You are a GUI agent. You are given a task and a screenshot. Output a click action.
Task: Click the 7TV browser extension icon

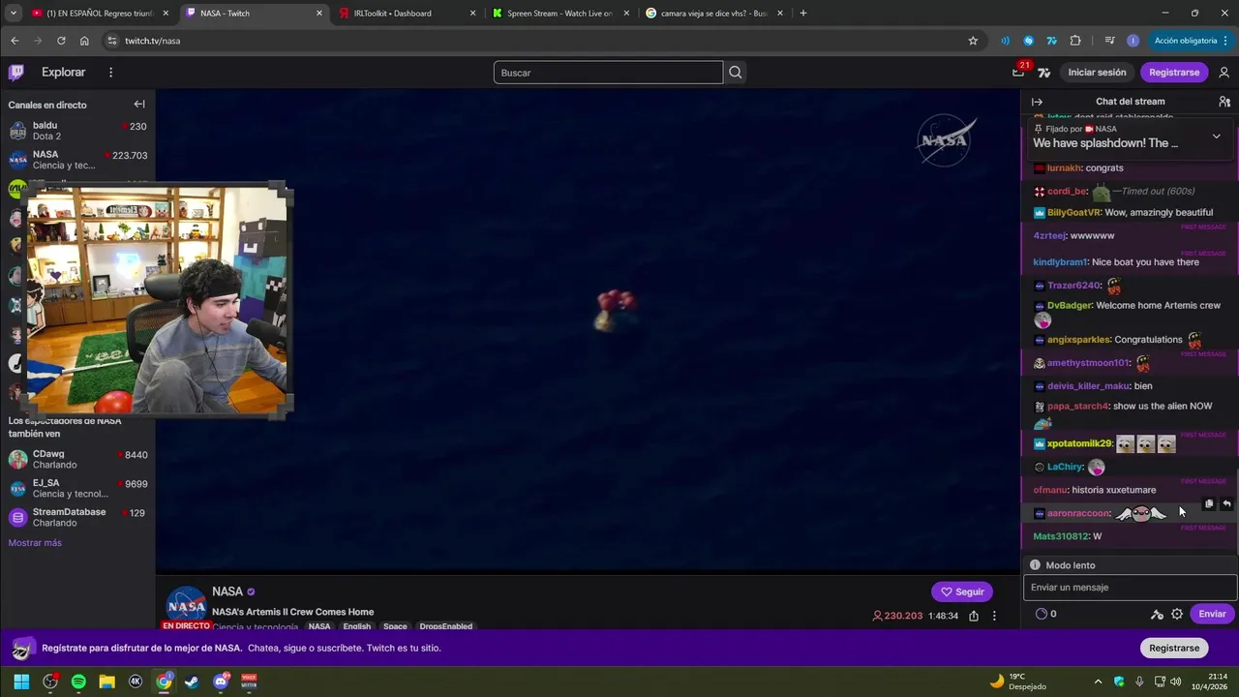click(x=1052, y=41)
